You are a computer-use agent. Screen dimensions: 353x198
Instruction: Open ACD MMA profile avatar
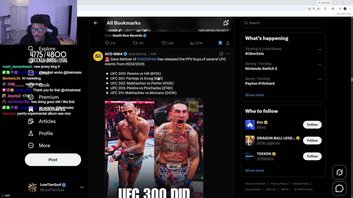[x=98, y=56]
